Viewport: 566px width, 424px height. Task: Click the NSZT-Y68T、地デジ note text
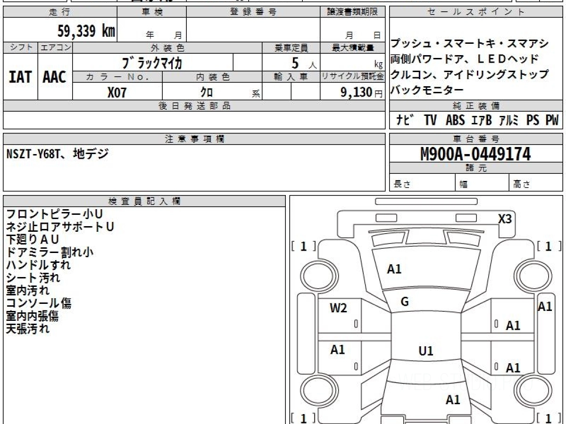(x=58, y=154)
